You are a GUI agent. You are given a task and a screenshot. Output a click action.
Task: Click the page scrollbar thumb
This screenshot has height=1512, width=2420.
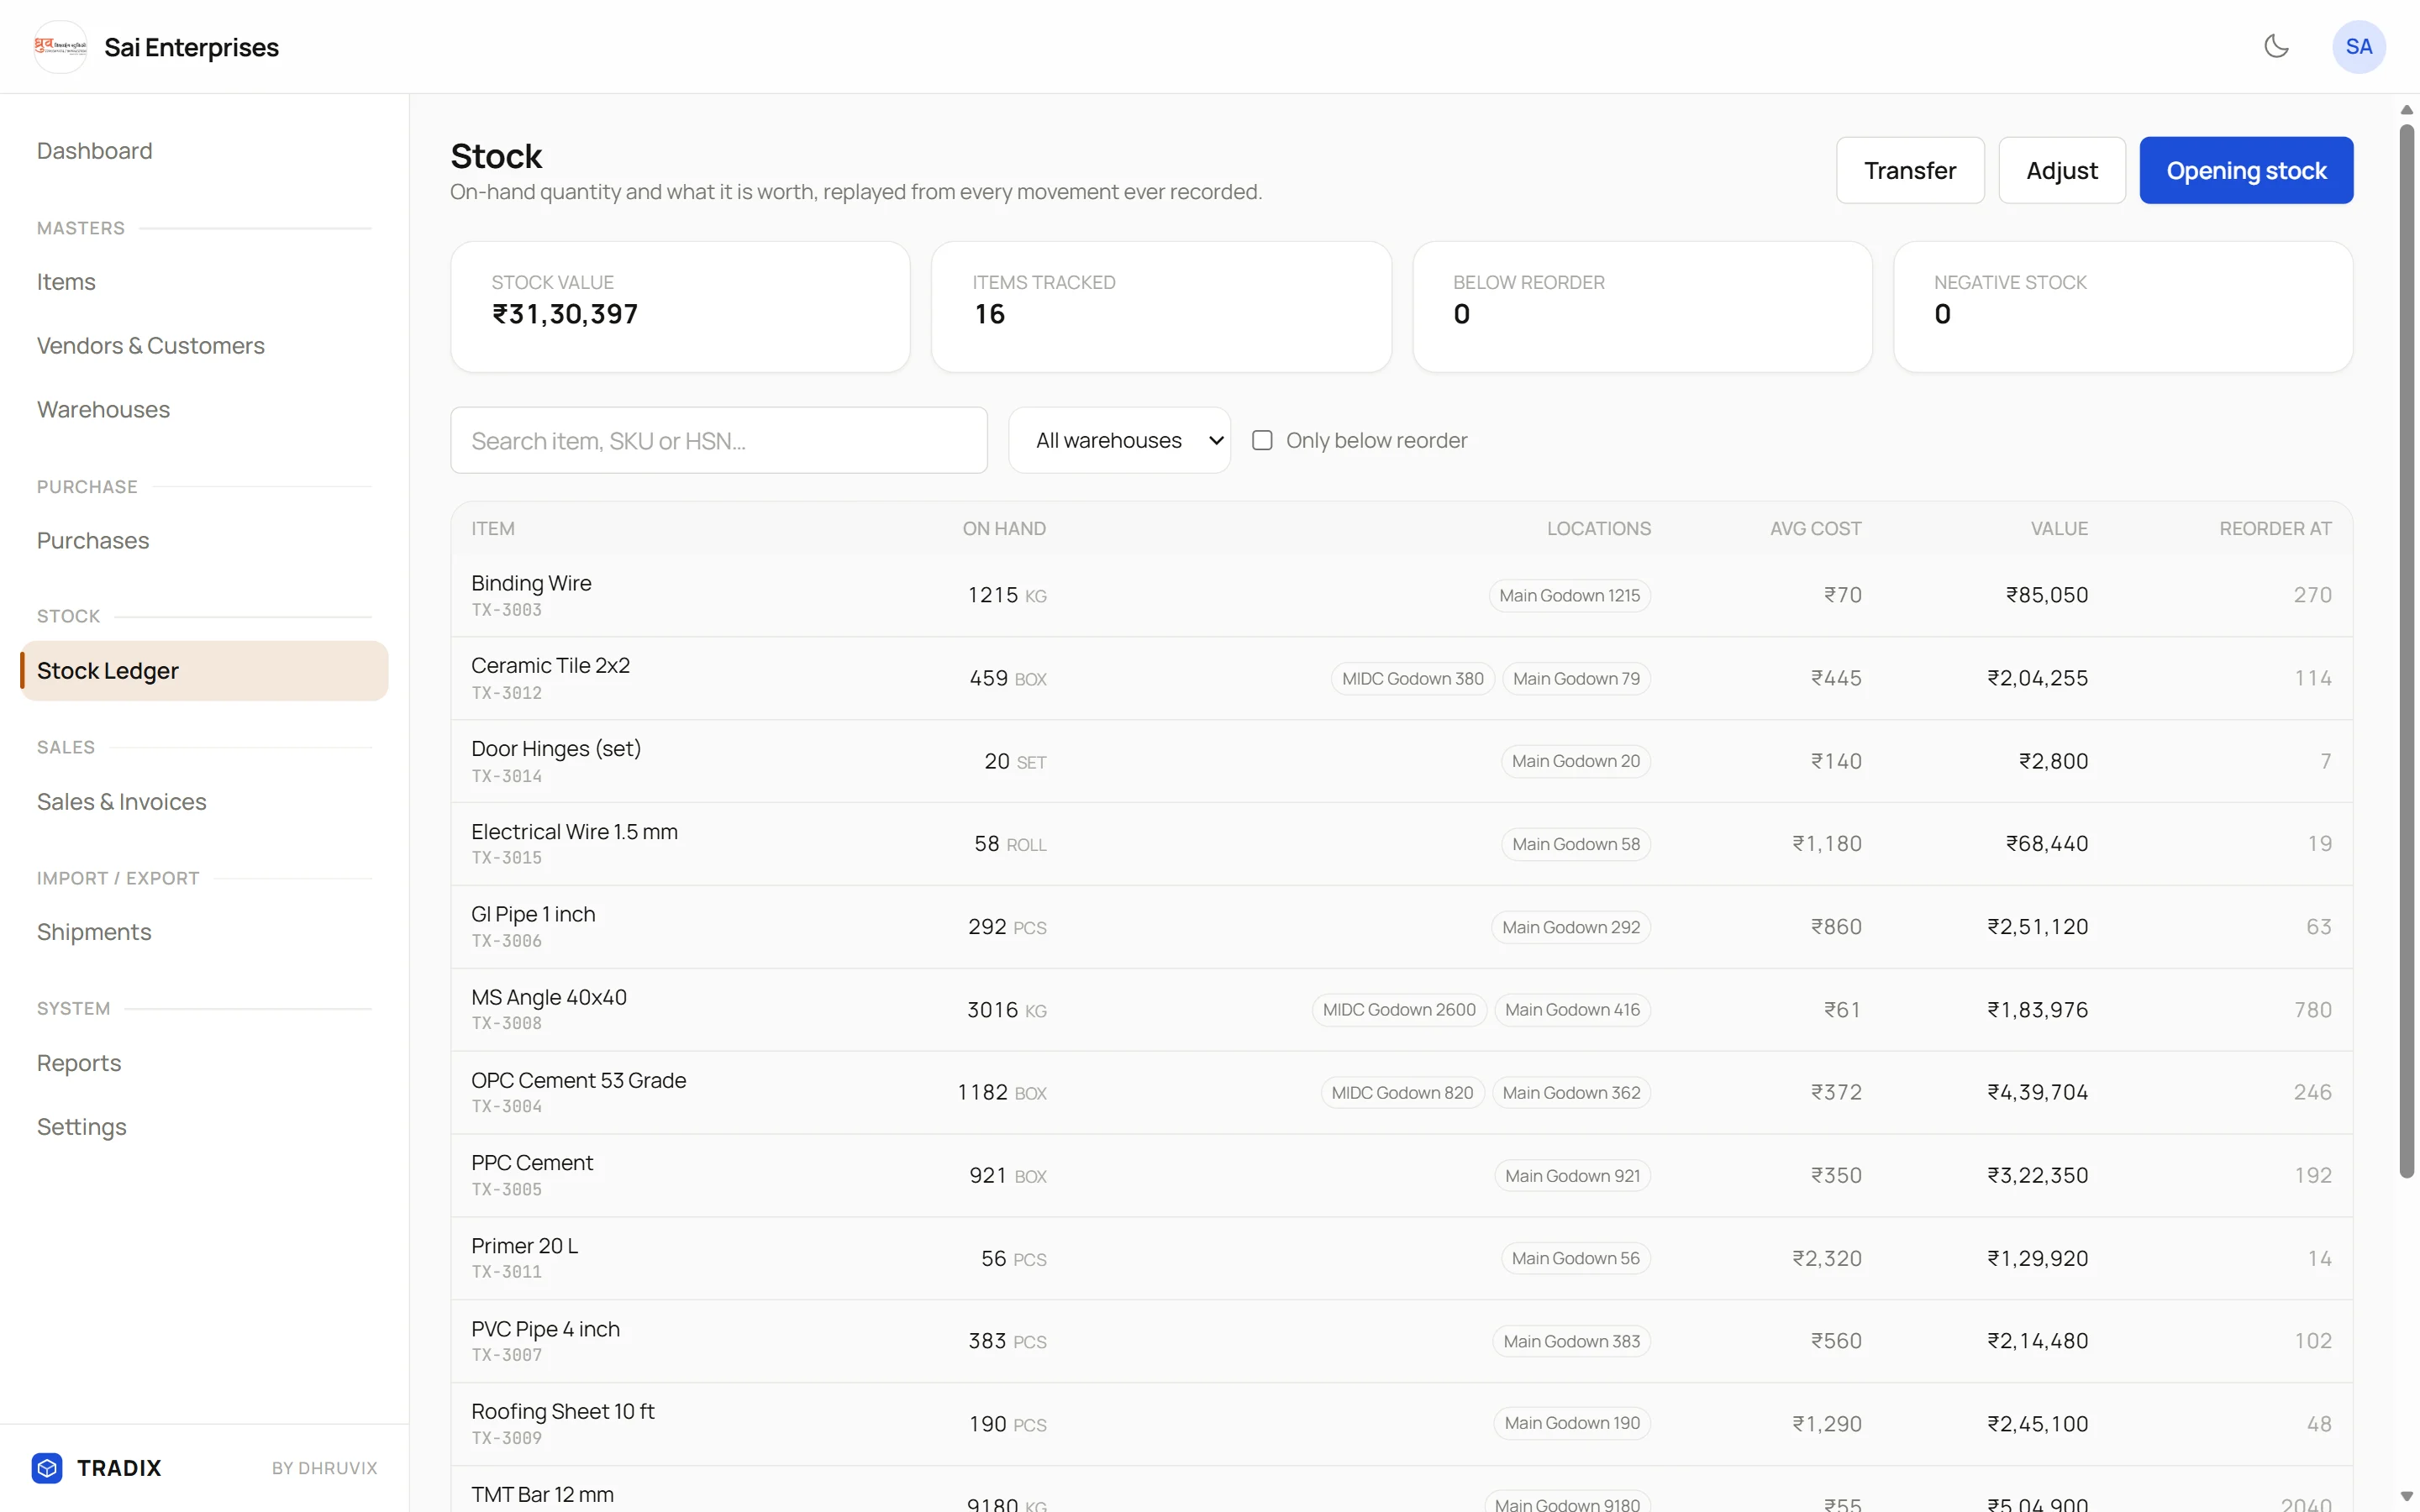tap(2406, 652)
